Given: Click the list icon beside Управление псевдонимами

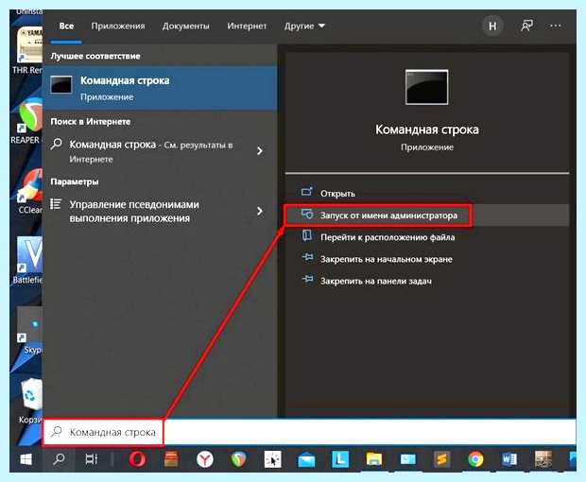Looking at the screenshot, I should click(x=56, y=204).
